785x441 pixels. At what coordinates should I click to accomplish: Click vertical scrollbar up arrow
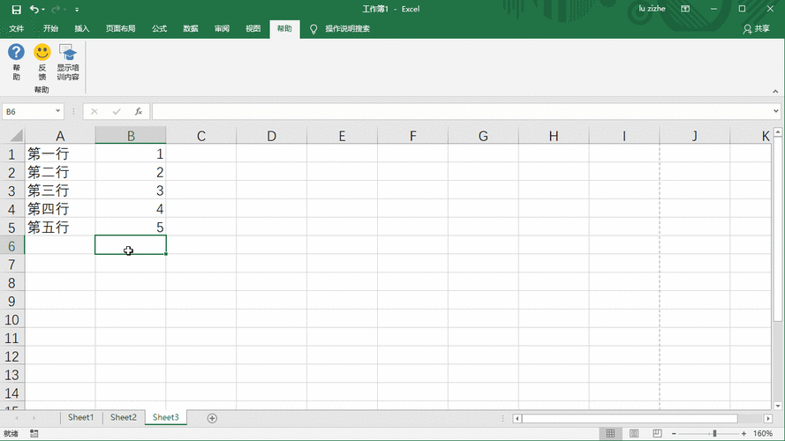click(x=777, y=132)
